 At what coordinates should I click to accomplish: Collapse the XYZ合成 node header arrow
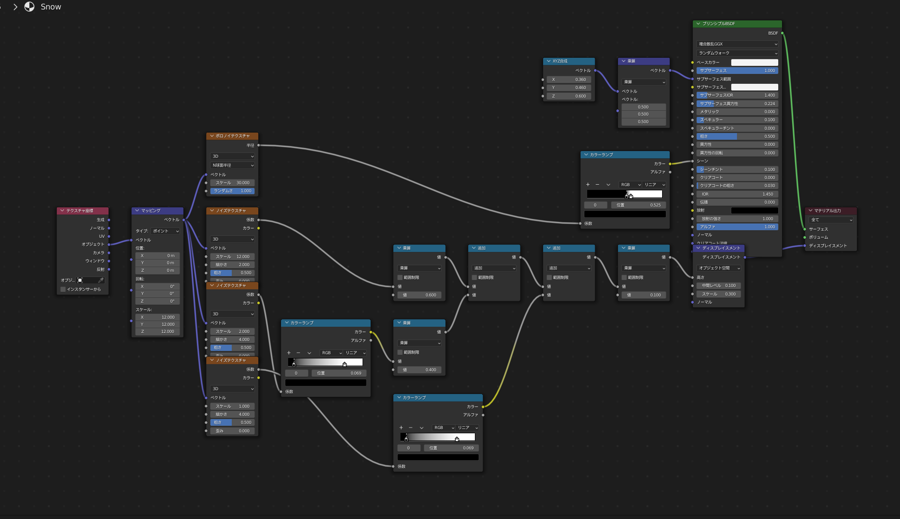pyautogui.click(x=548, y=61)
